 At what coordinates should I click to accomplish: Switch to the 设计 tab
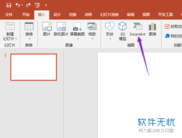(57, 15)
